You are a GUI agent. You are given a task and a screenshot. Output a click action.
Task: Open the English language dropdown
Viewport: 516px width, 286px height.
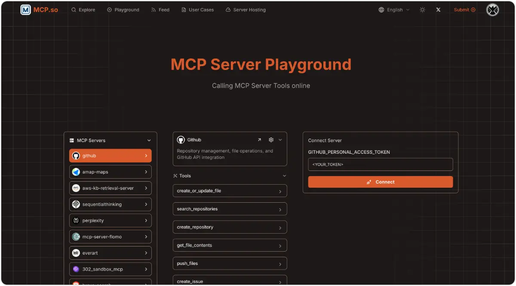point(394,9)
